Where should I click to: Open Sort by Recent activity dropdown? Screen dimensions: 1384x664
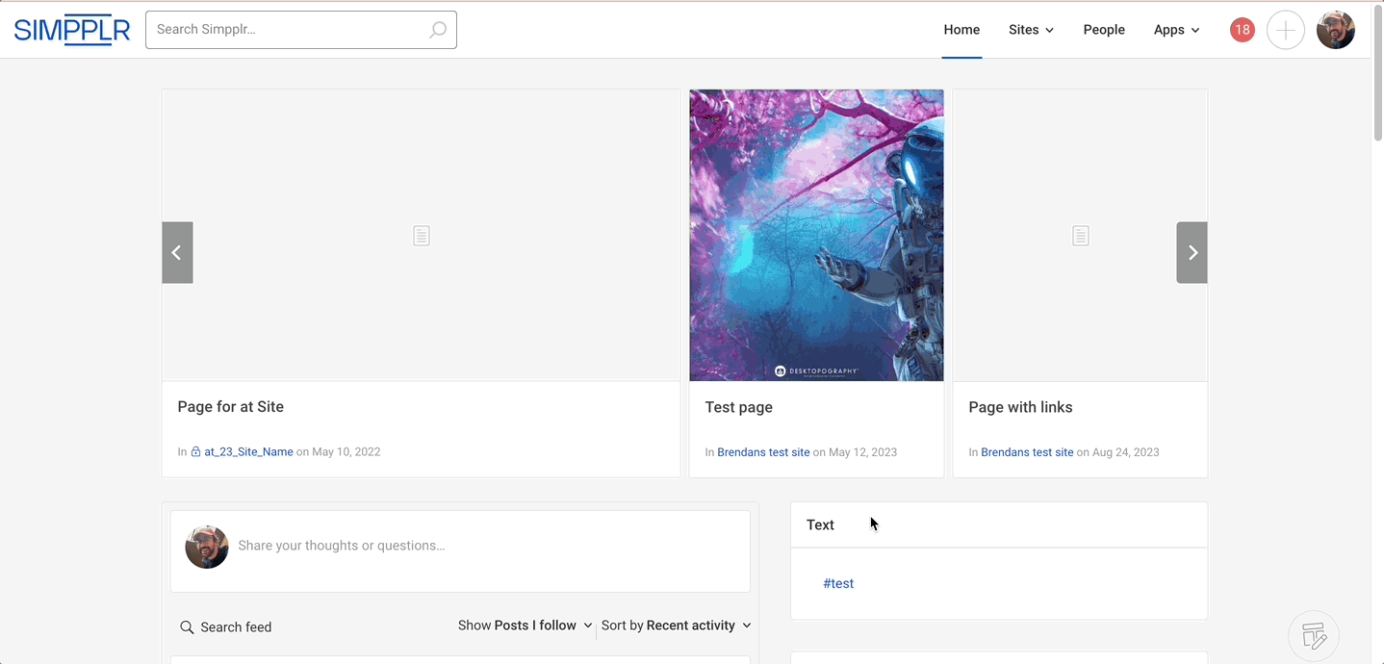coord(676,626)
